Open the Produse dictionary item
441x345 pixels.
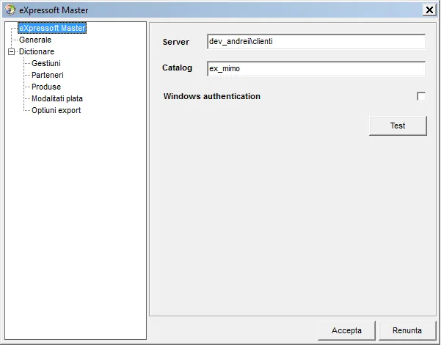(x=46, y=87)
